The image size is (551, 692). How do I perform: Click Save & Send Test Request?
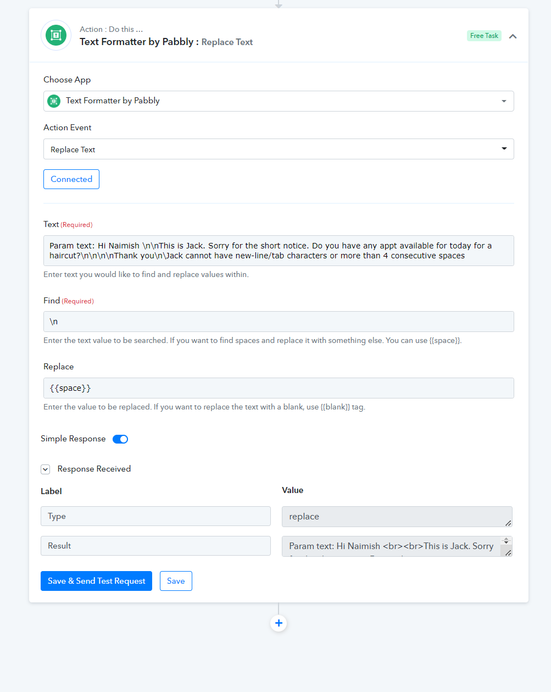96,581
